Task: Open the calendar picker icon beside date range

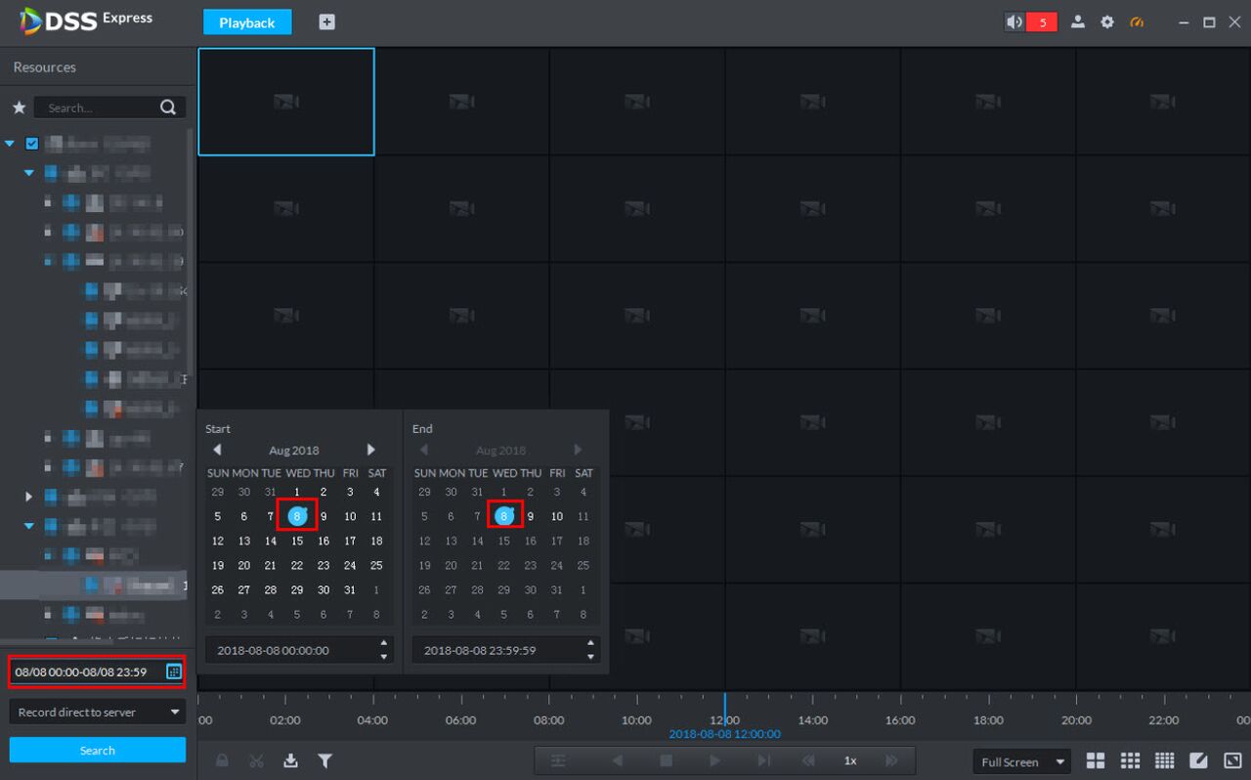Action: [x=174, y=672]
